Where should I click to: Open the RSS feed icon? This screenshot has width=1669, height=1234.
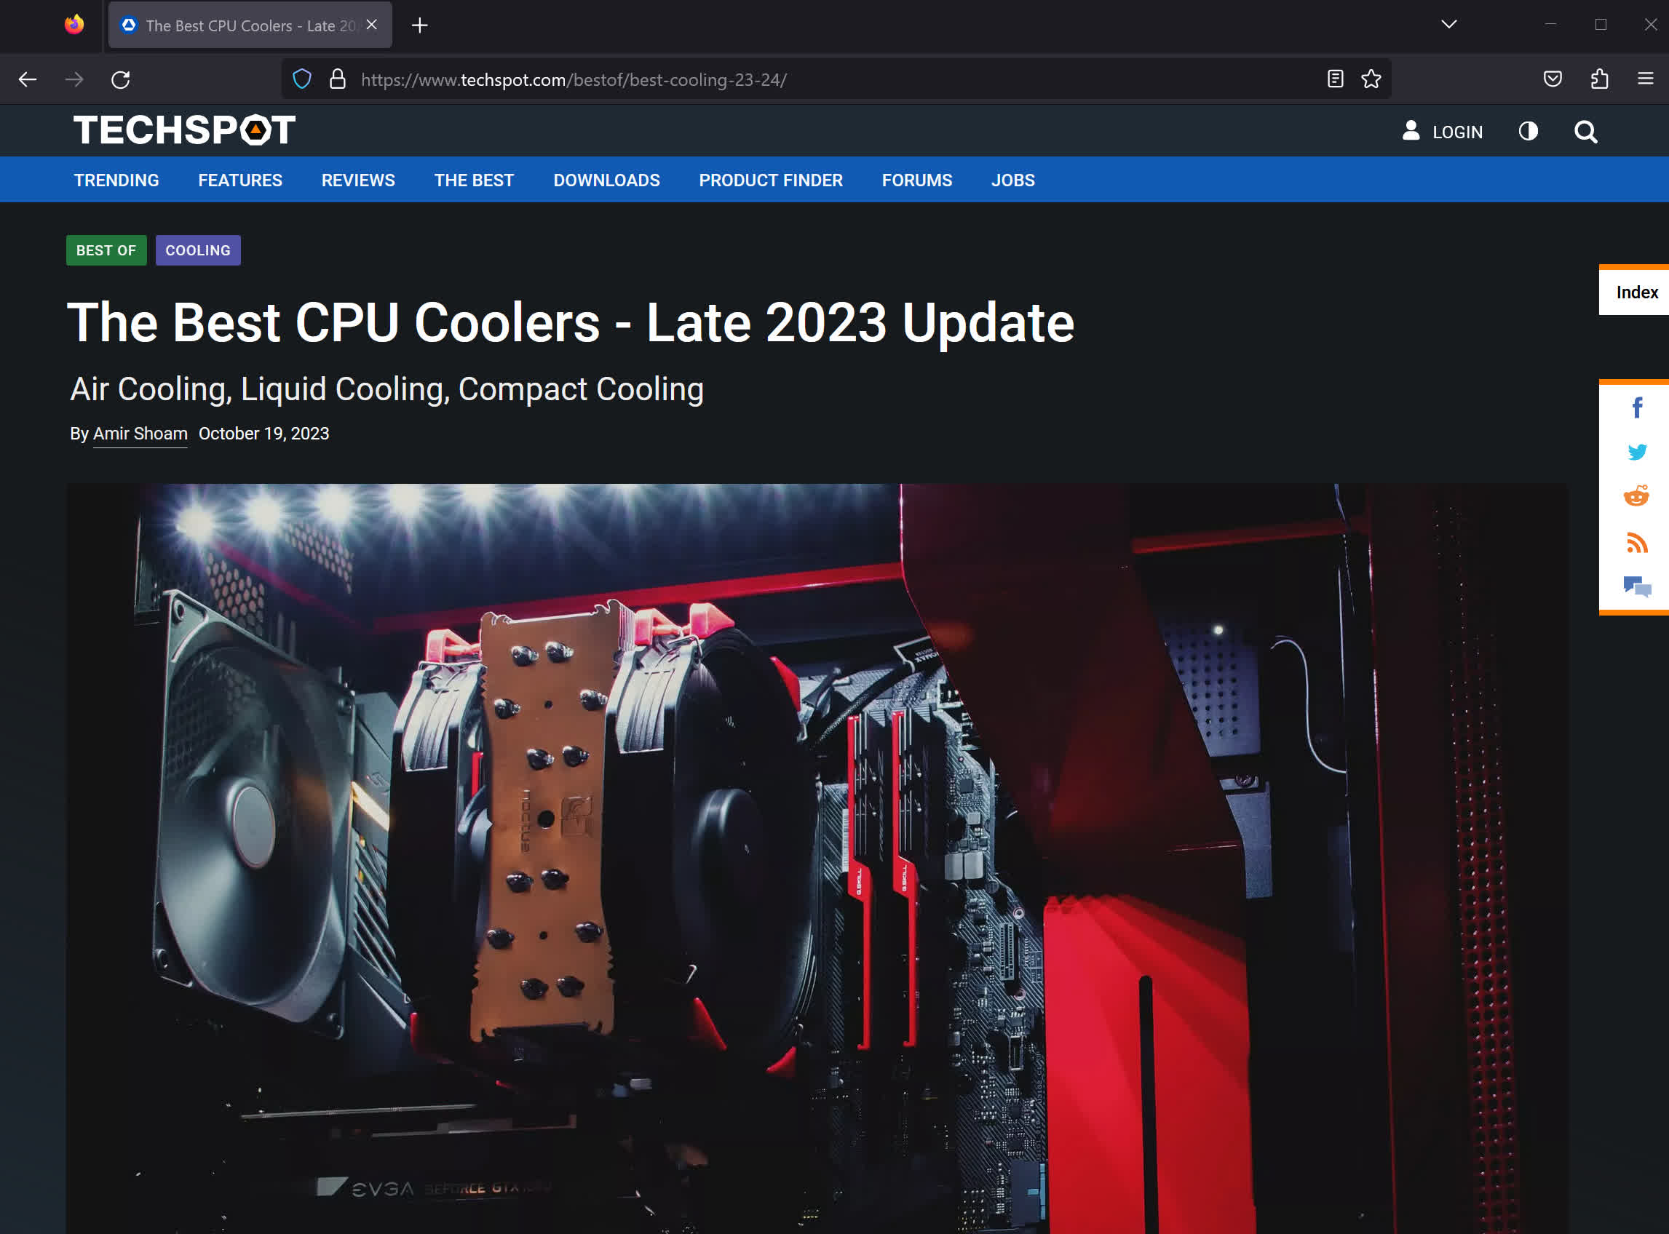tap(1636, 542)
